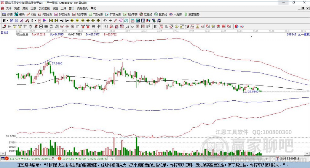Screen dimensions: 310x168
Task: Open the 文件 menu
Action: click(x=8, y=8)
